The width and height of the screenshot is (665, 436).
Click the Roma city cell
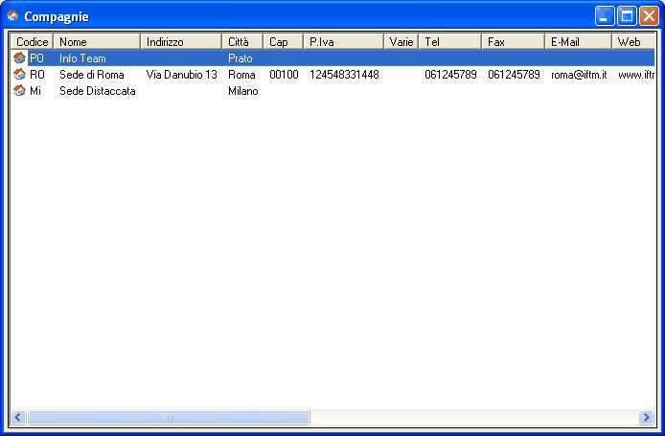[x=241, y=75]
